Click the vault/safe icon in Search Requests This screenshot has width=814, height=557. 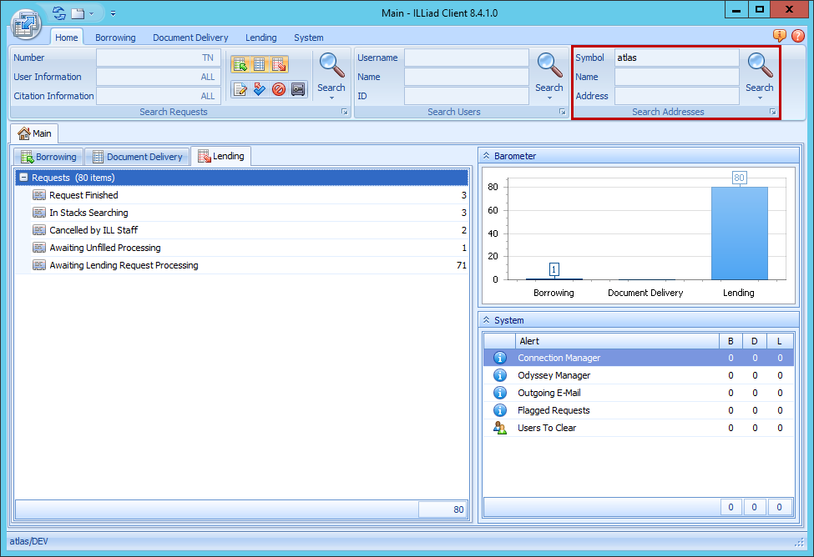pos(298,88)
